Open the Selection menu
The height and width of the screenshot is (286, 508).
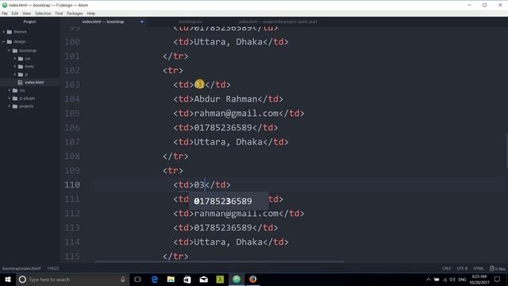click(43, 14)
